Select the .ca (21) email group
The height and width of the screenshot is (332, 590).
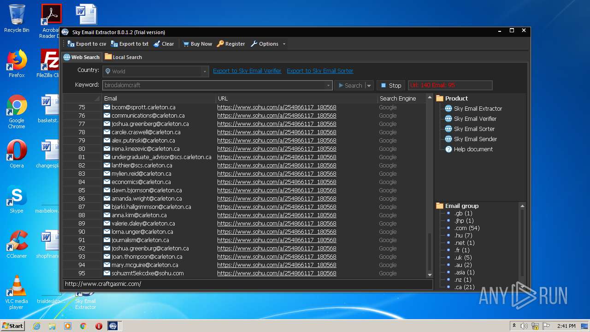click(464, 287)
